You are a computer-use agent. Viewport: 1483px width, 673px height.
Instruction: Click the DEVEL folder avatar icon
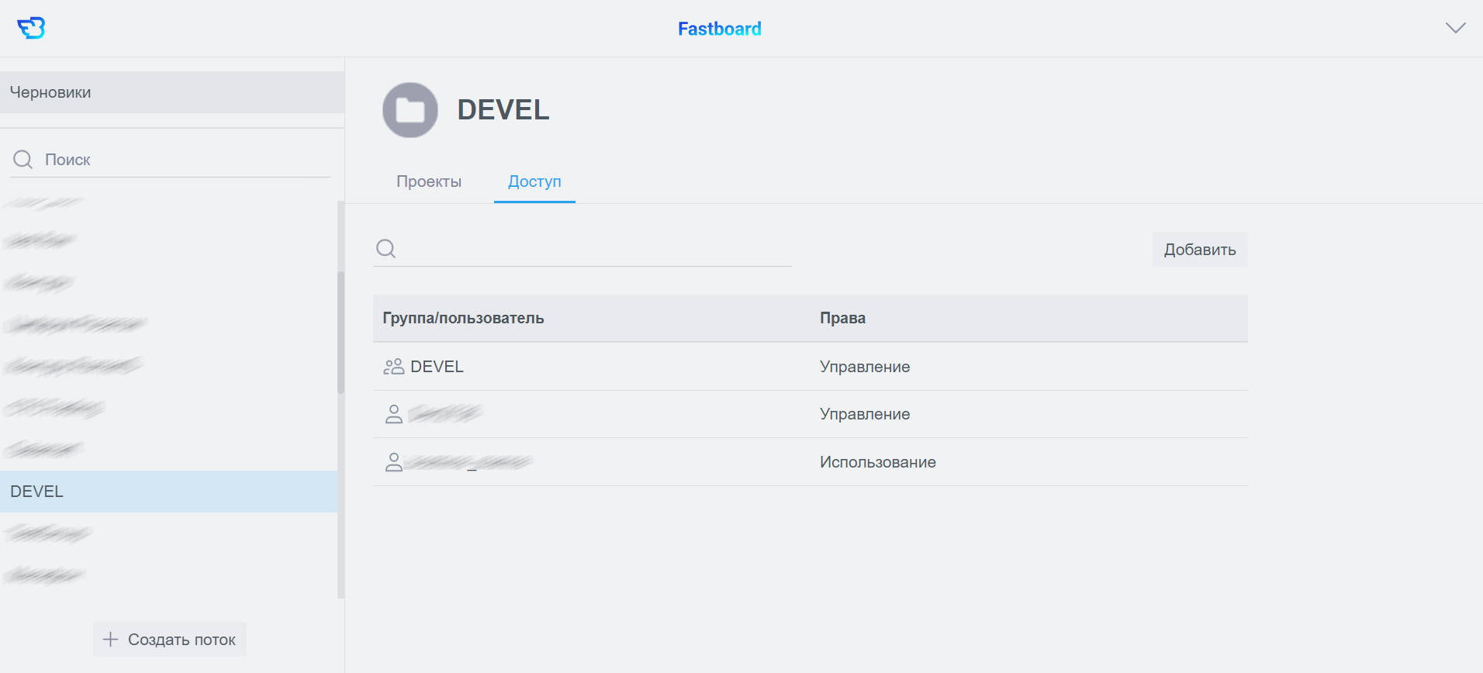click(x=410, y=110)
